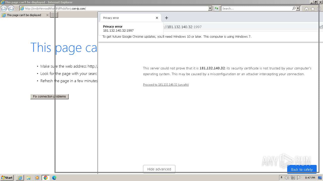Open the volume speaker tray icon
This screenshot has height=181, width=323.
click(287, 178)
